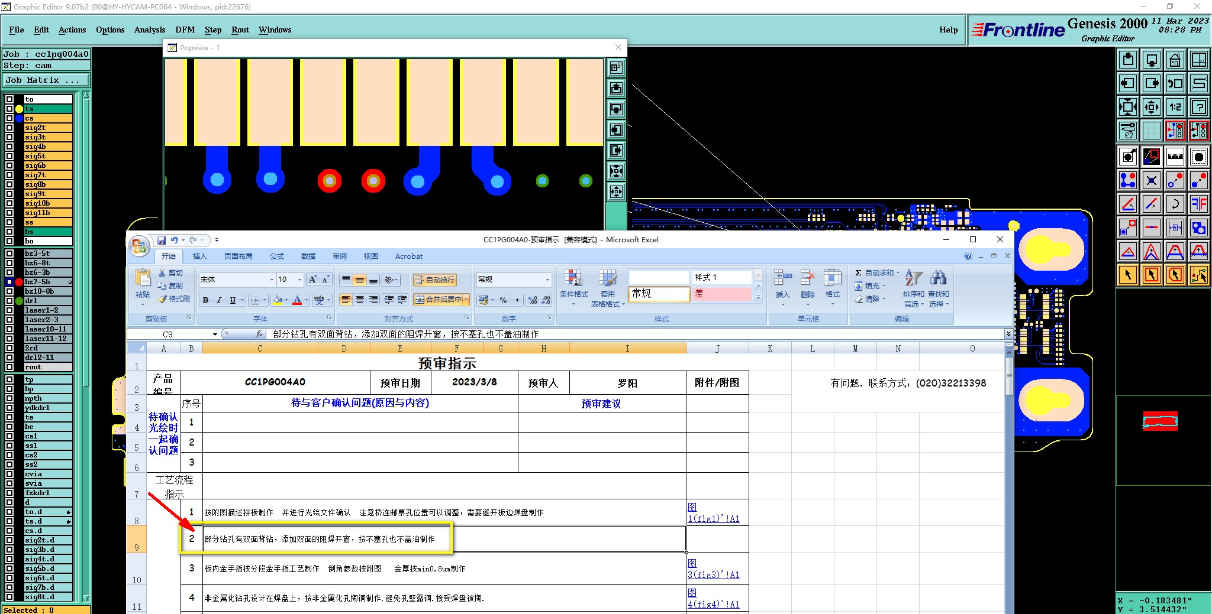
Task: Click the pan down icon in Genesis toolbar
Action: (1152, 60)
